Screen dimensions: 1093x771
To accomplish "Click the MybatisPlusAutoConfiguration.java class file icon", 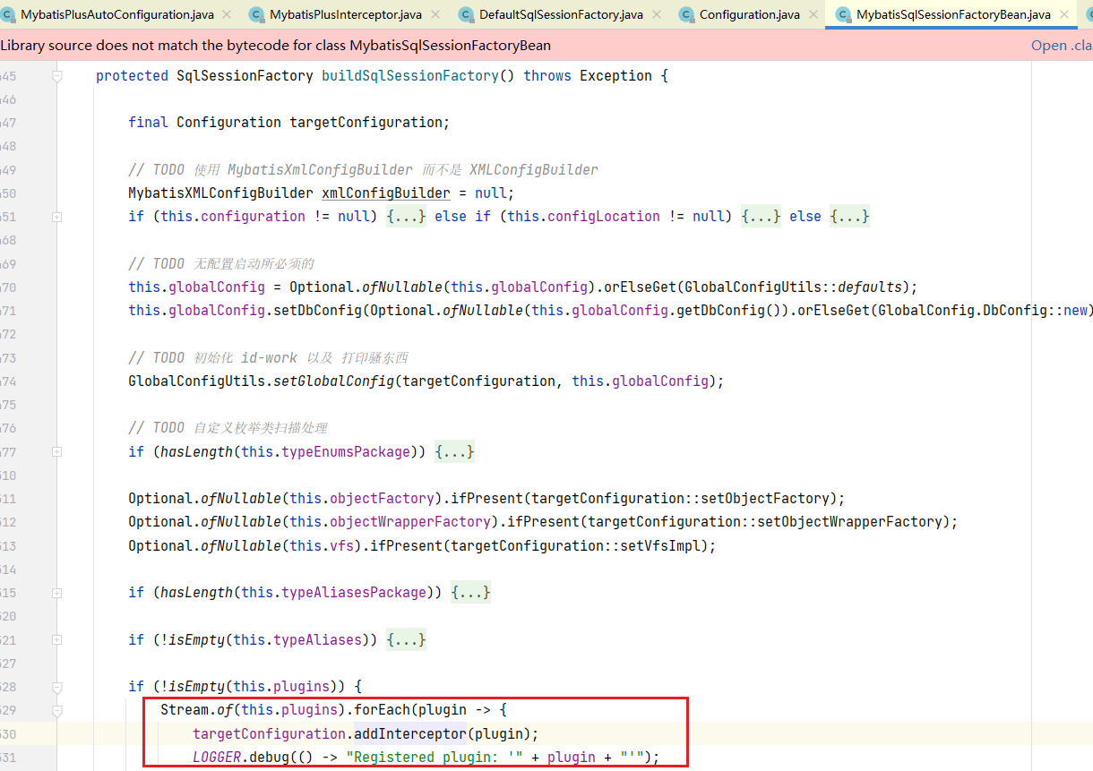I will (8, 14).
